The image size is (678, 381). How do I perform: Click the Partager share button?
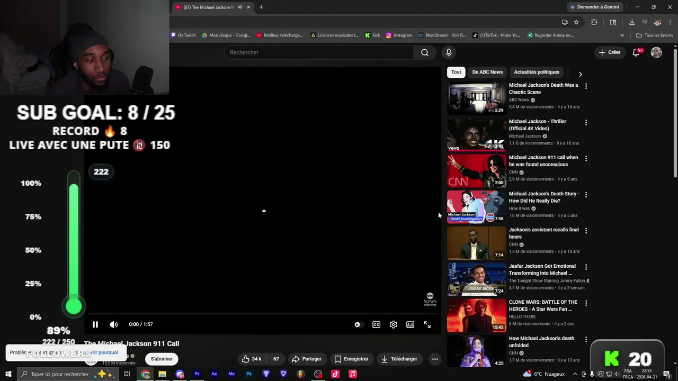(307, 359)
